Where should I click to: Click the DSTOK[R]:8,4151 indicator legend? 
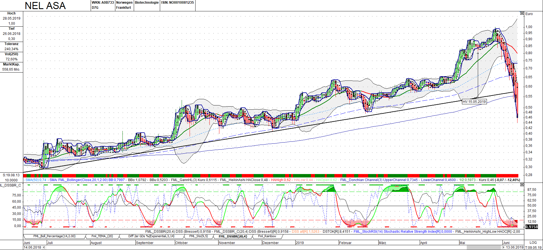pos(336,232)
